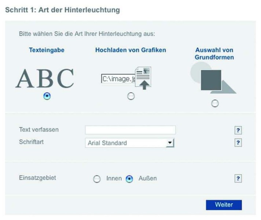Focus the Text verfassen input field
The width and height of the screenshot is (261, 220).
(130, 130)
